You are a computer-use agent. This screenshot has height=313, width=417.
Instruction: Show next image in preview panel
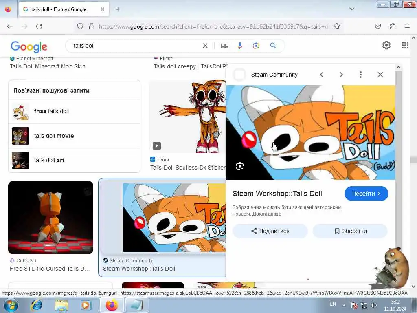(341, 75)
